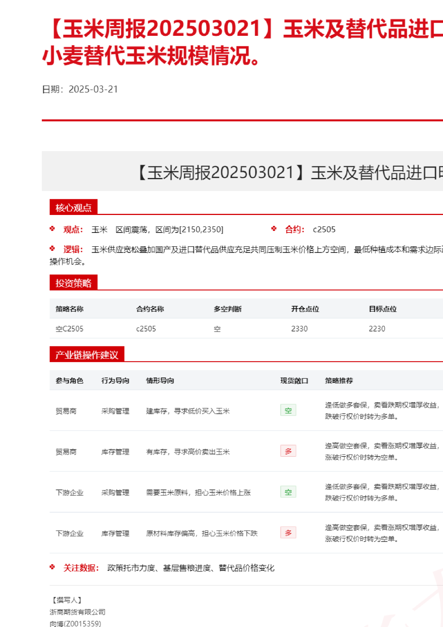Click the target price 2230 cell
443x627 pixels.
click(377, 329)
